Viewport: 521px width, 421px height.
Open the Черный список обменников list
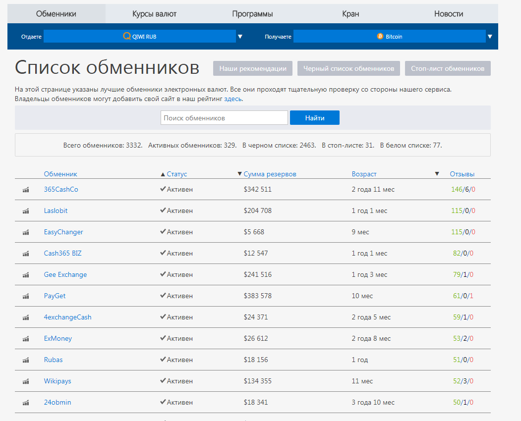(x=348, y=68)
